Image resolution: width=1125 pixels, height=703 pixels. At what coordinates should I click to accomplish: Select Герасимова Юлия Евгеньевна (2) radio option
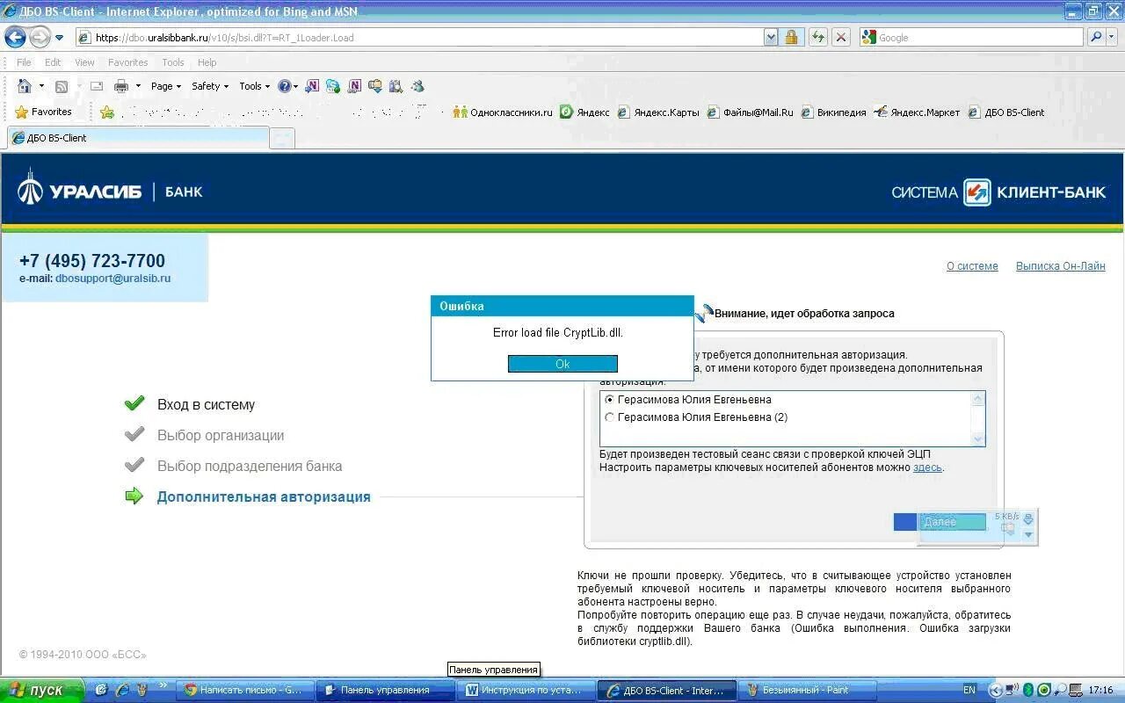coord(610,417)
